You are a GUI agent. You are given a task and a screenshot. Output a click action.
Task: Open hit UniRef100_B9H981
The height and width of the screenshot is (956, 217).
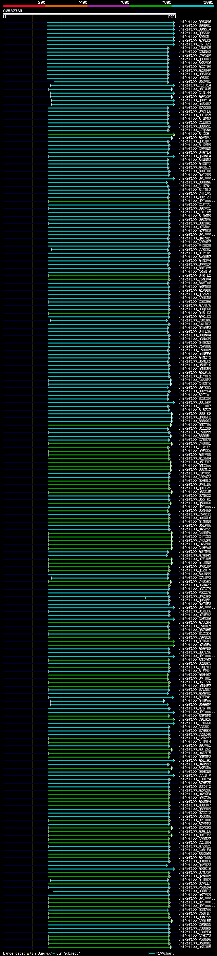click(195, 26)
